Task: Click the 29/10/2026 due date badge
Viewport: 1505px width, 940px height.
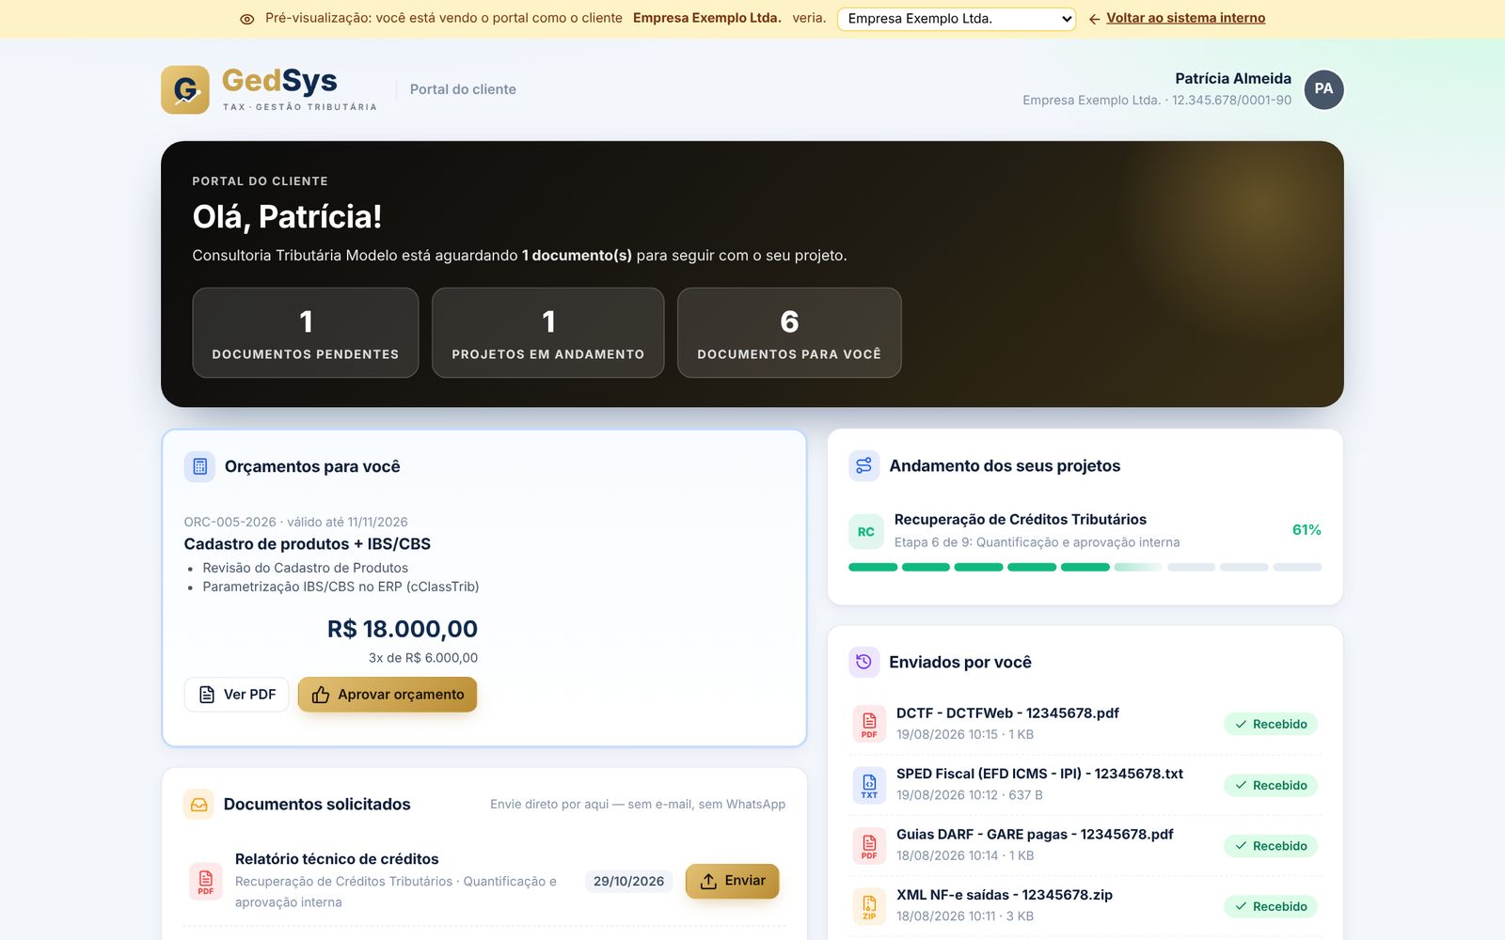Action: (x=628, y=881)
